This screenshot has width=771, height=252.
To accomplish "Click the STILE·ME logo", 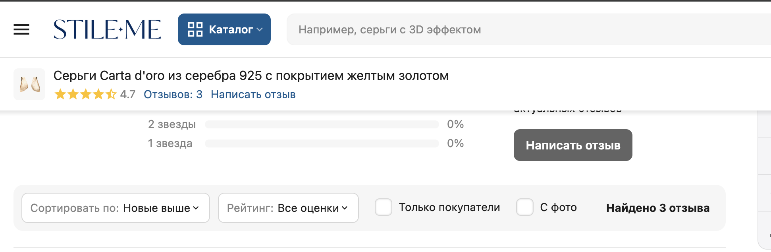I will 107,29.
